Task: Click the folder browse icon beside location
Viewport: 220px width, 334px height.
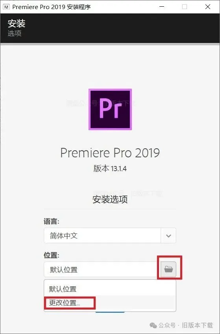Action: 168,269
